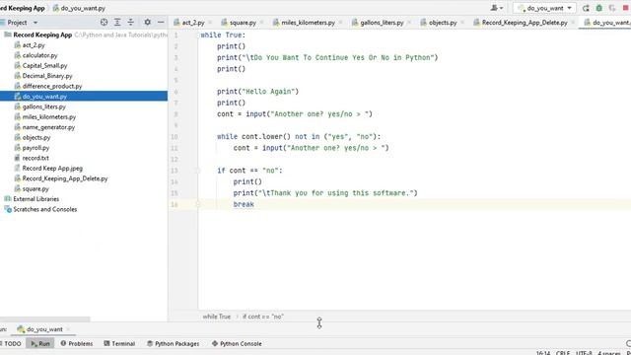
Task: Click the 16:14 cursor position in status bar
Action: [543, 353]
